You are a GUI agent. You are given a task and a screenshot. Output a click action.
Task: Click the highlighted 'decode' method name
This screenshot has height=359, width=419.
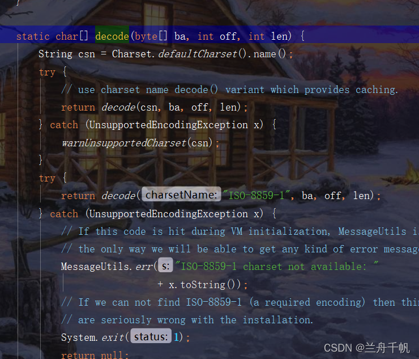click(x=112, y=36)
